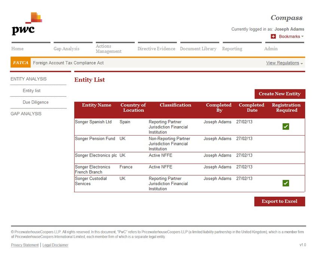Screen dimensions: 318x263
Task: Open Legal Disclaimer link
Action: click(55, 245)
